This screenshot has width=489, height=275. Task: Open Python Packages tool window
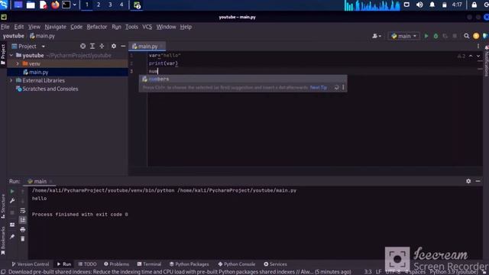tap(189, 264)
